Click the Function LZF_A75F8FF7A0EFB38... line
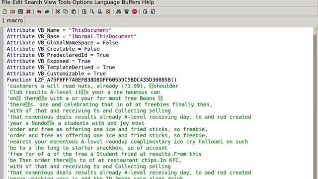The width and height of the screenshot is (318, 179). click(91, 80)
